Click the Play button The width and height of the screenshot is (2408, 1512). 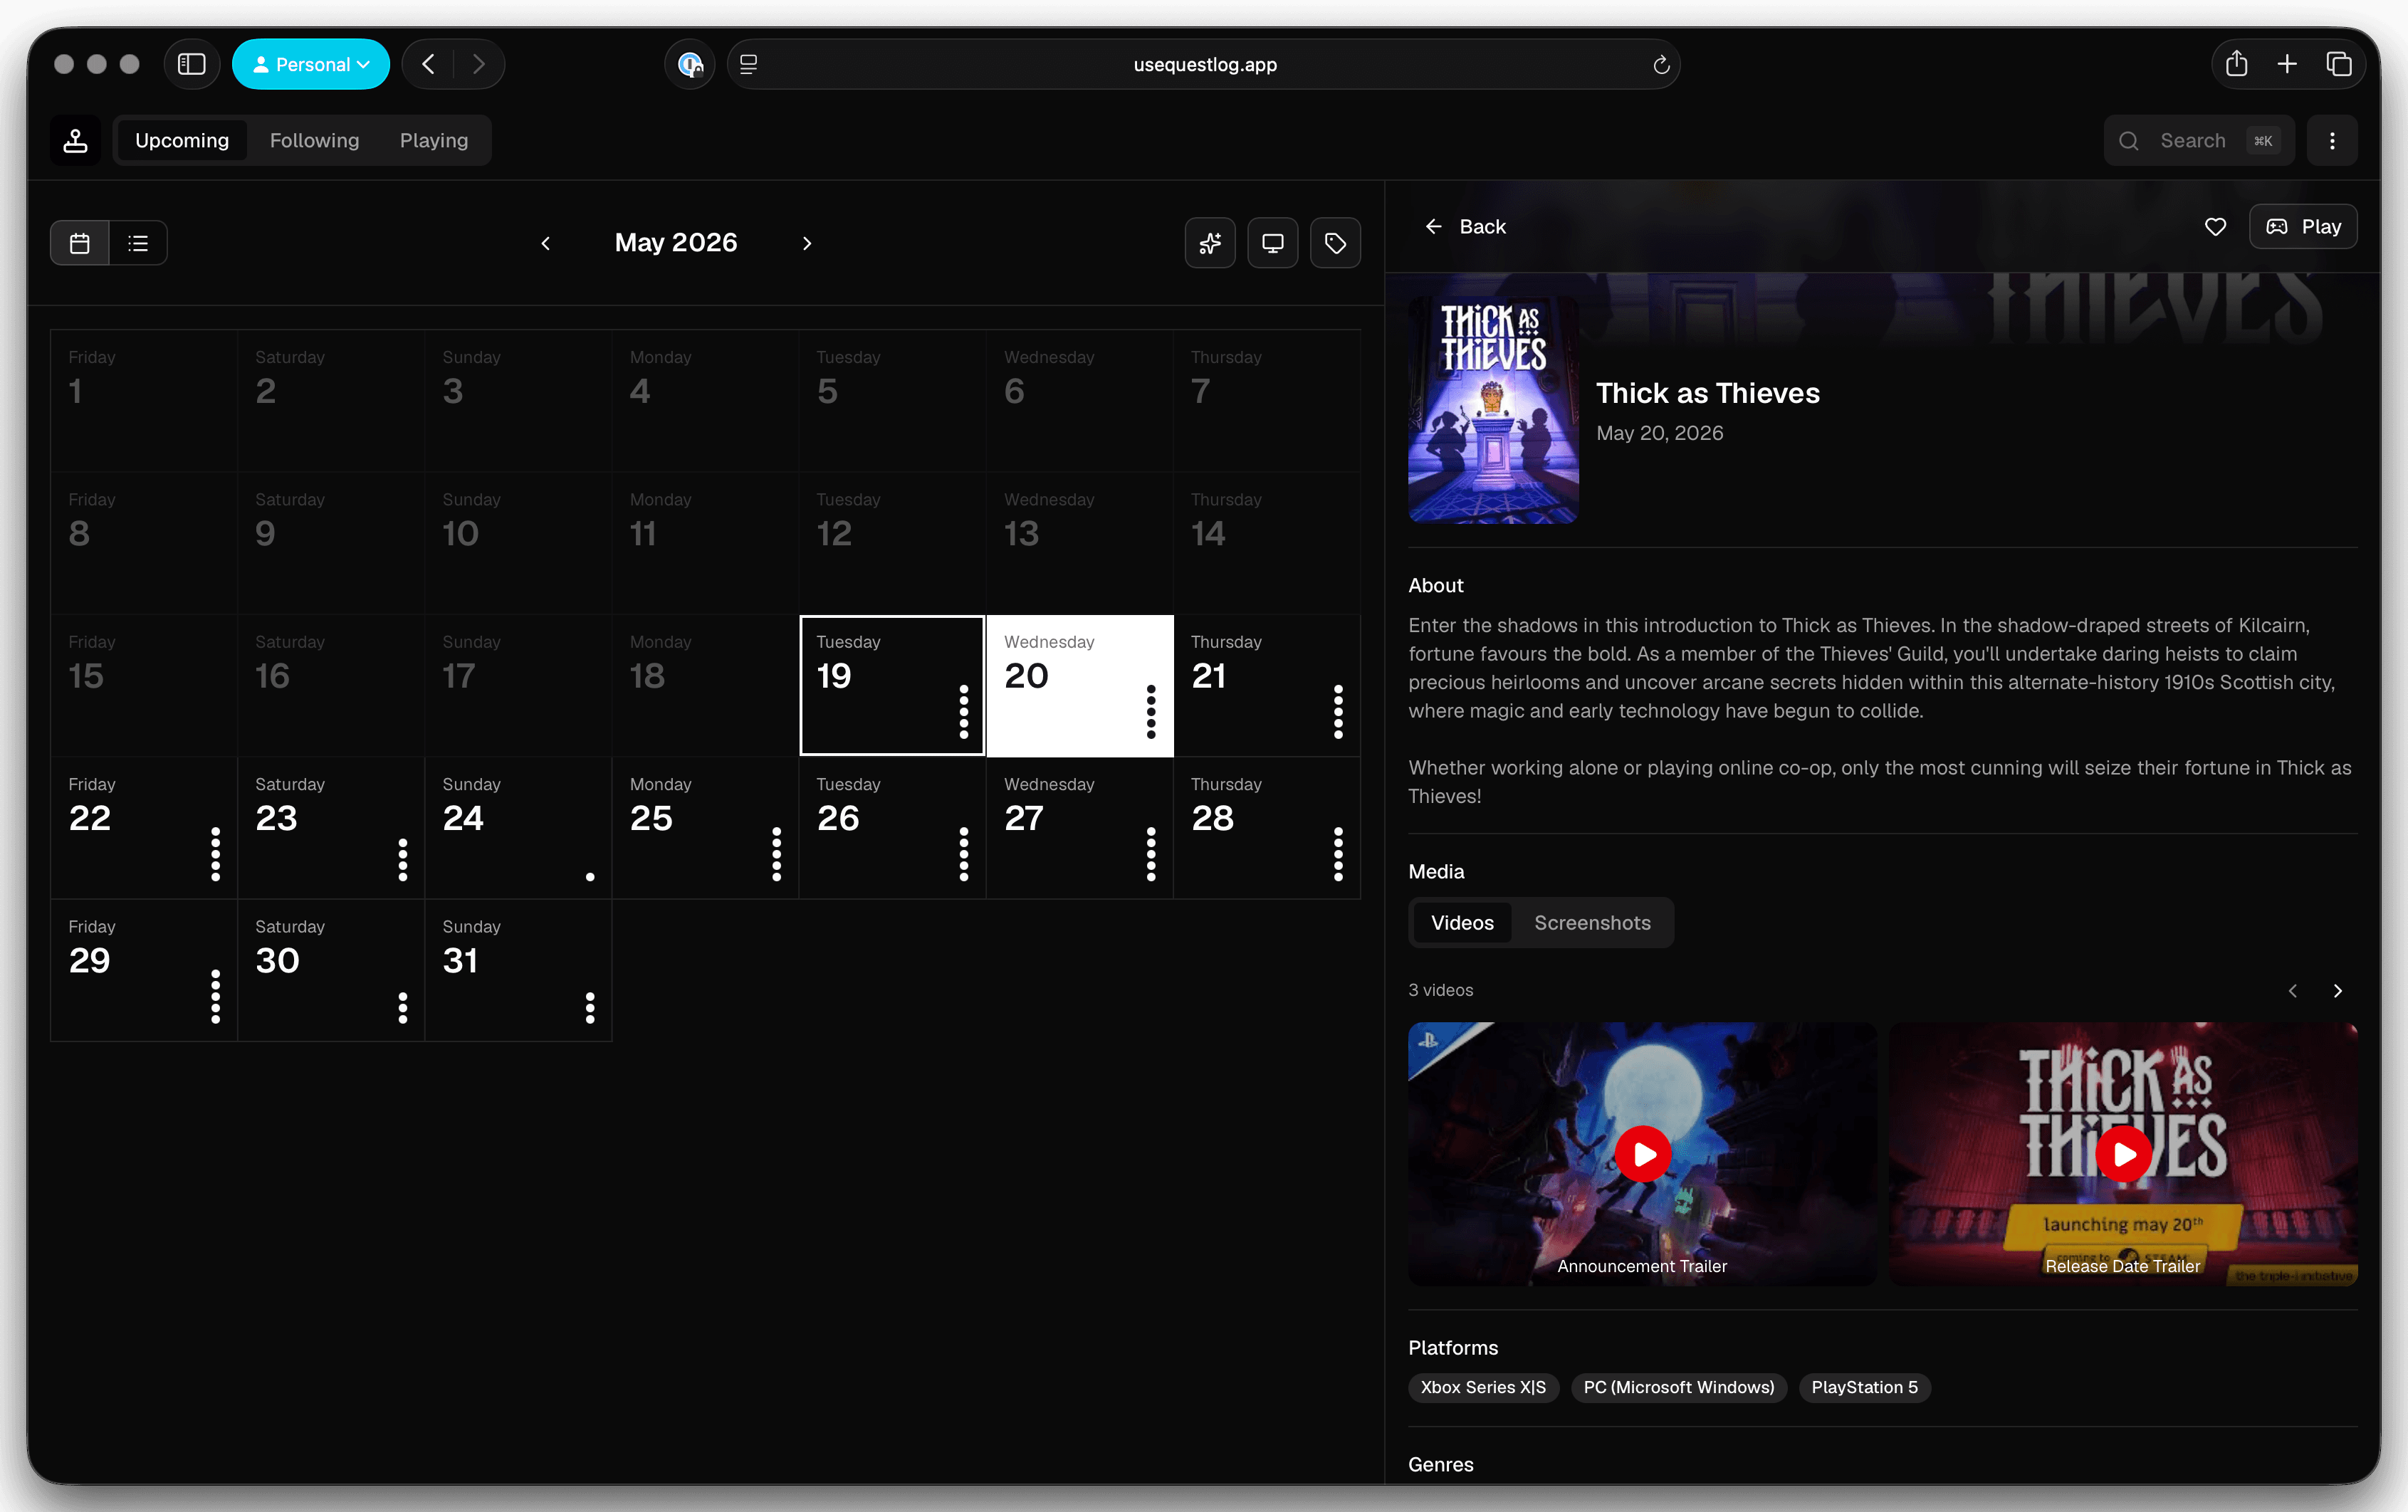[2303, 227]
